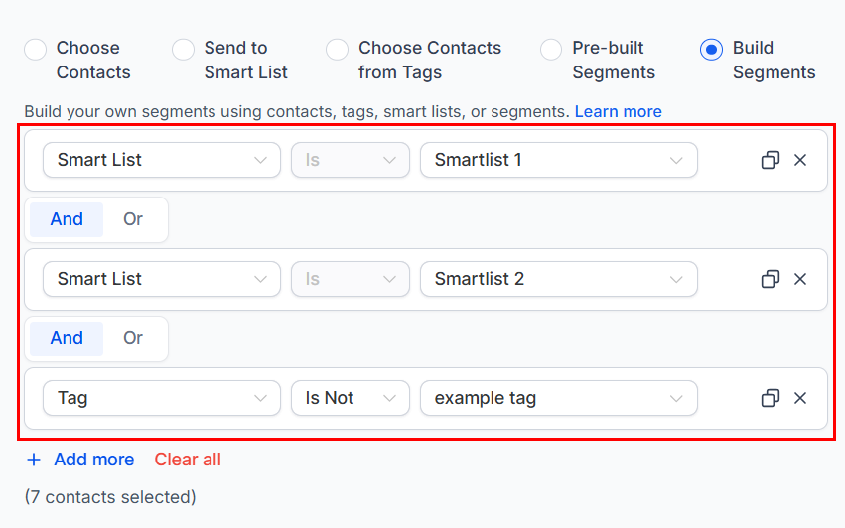Select the Pre-built Segments radio button

[551, 50]
